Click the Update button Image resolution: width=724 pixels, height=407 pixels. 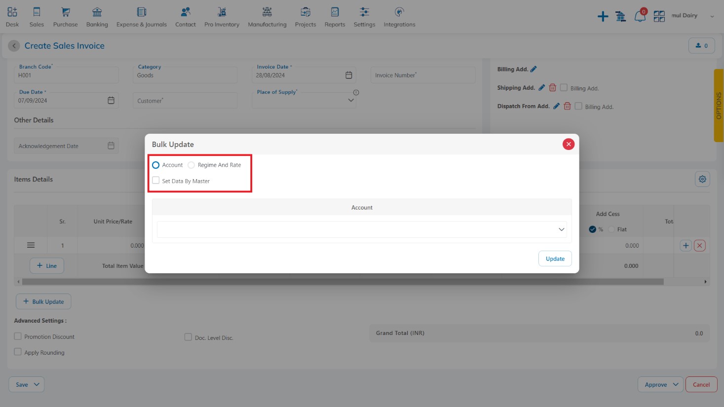tap(555, 259)
